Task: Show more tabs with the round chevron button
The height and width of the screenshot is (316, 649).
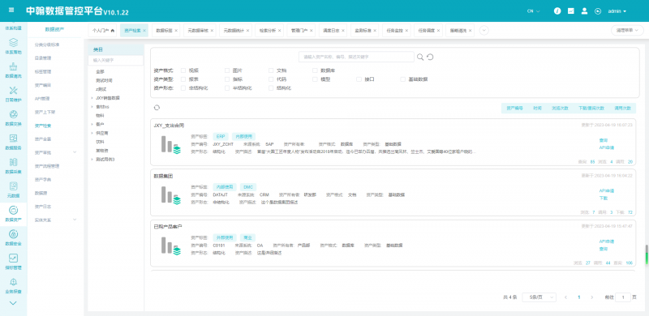Action: pyautogui.click(x=484, y=31)
